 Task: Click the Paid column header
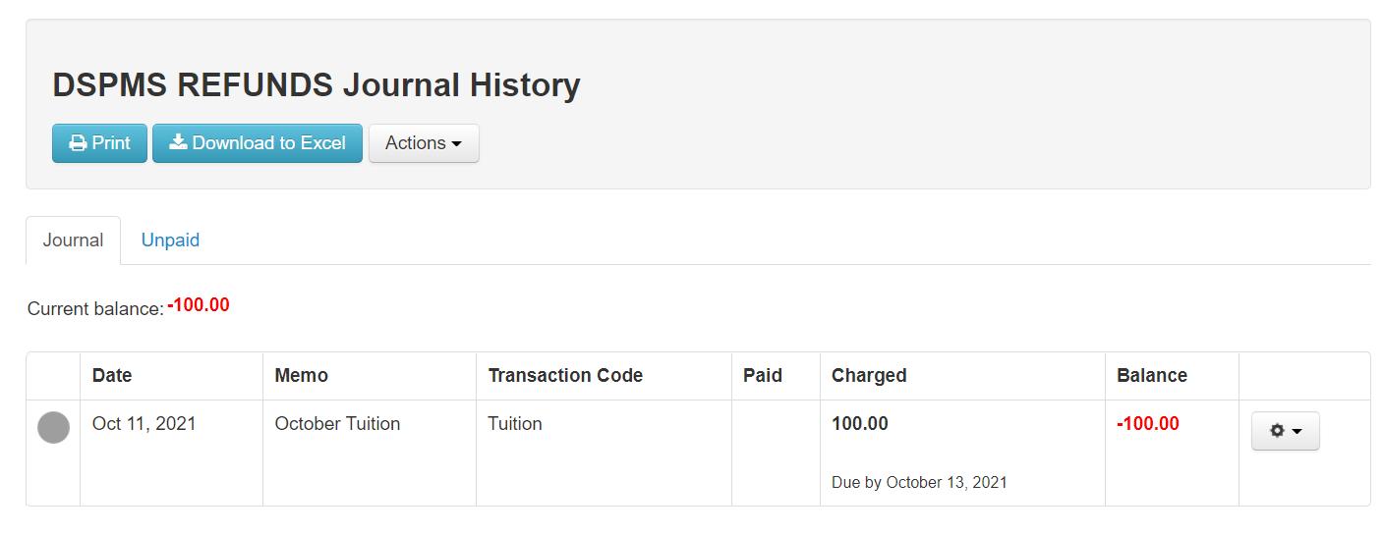click(763, 376)
